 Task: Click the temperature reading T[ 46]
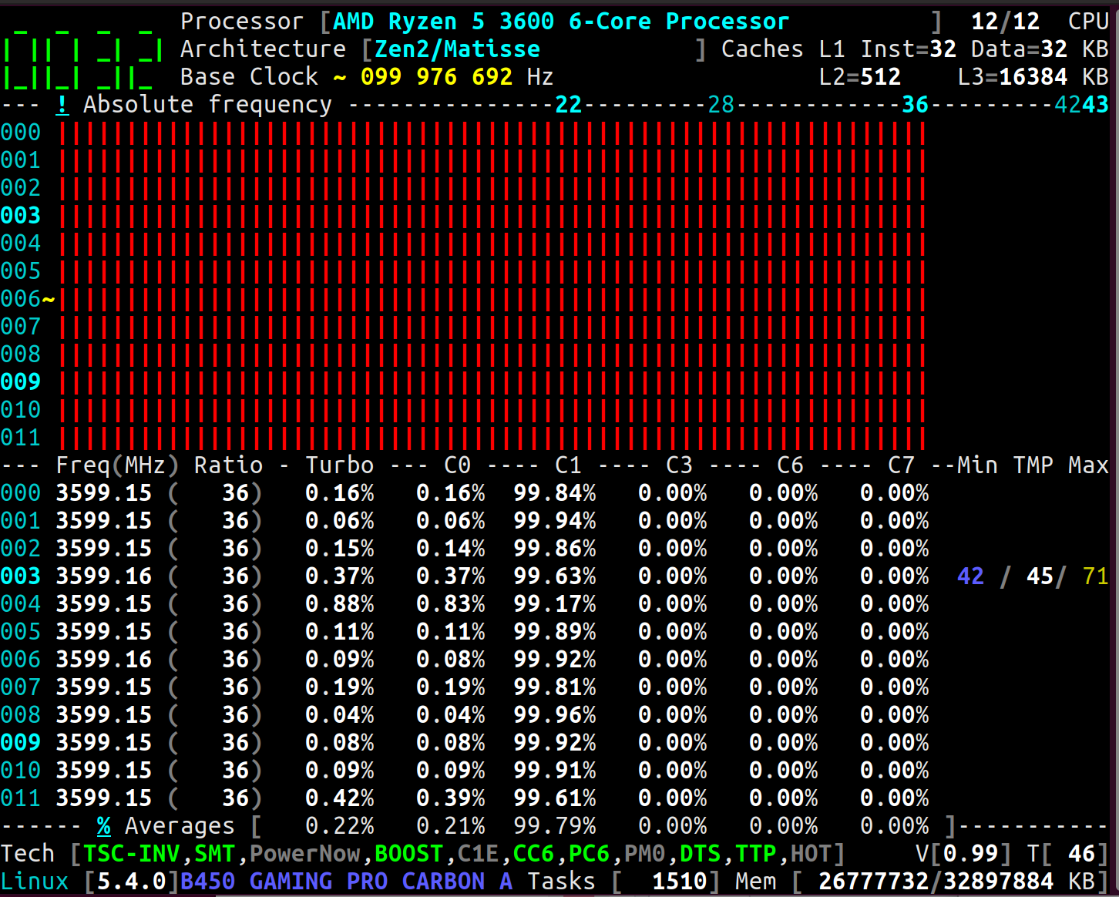[x=1068, y=854]
